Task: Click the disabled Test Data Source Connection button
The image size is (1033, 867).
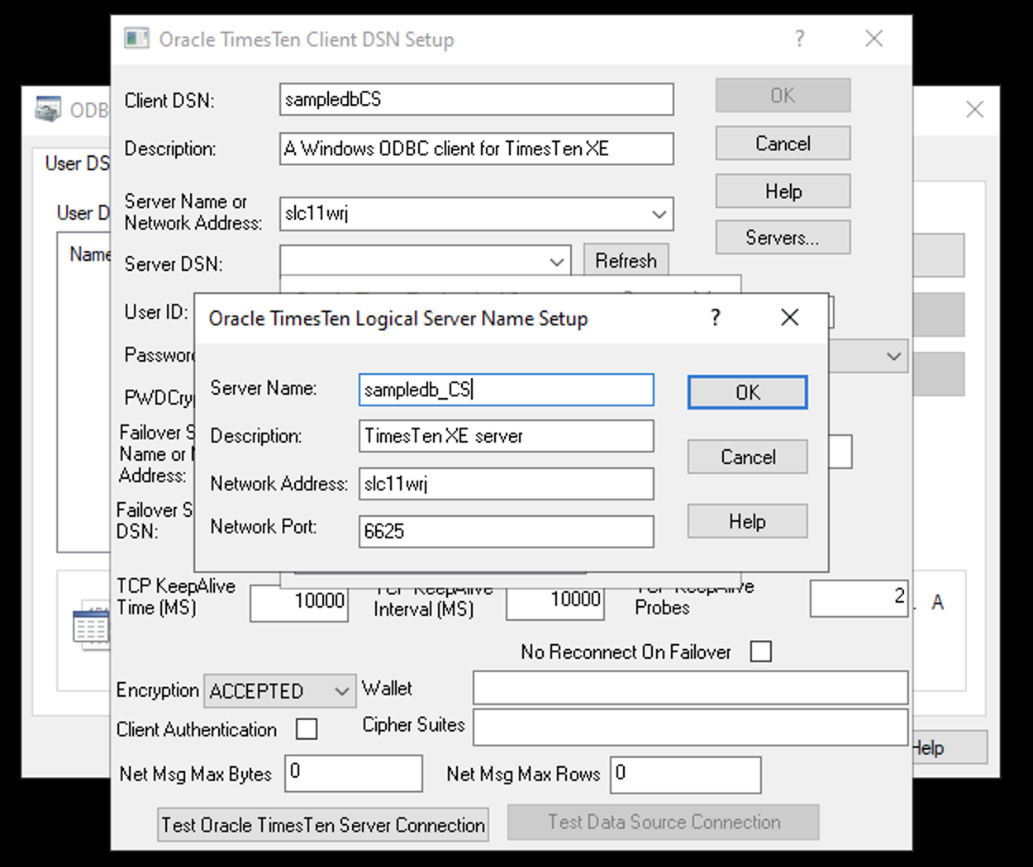Action: [664, 822]
